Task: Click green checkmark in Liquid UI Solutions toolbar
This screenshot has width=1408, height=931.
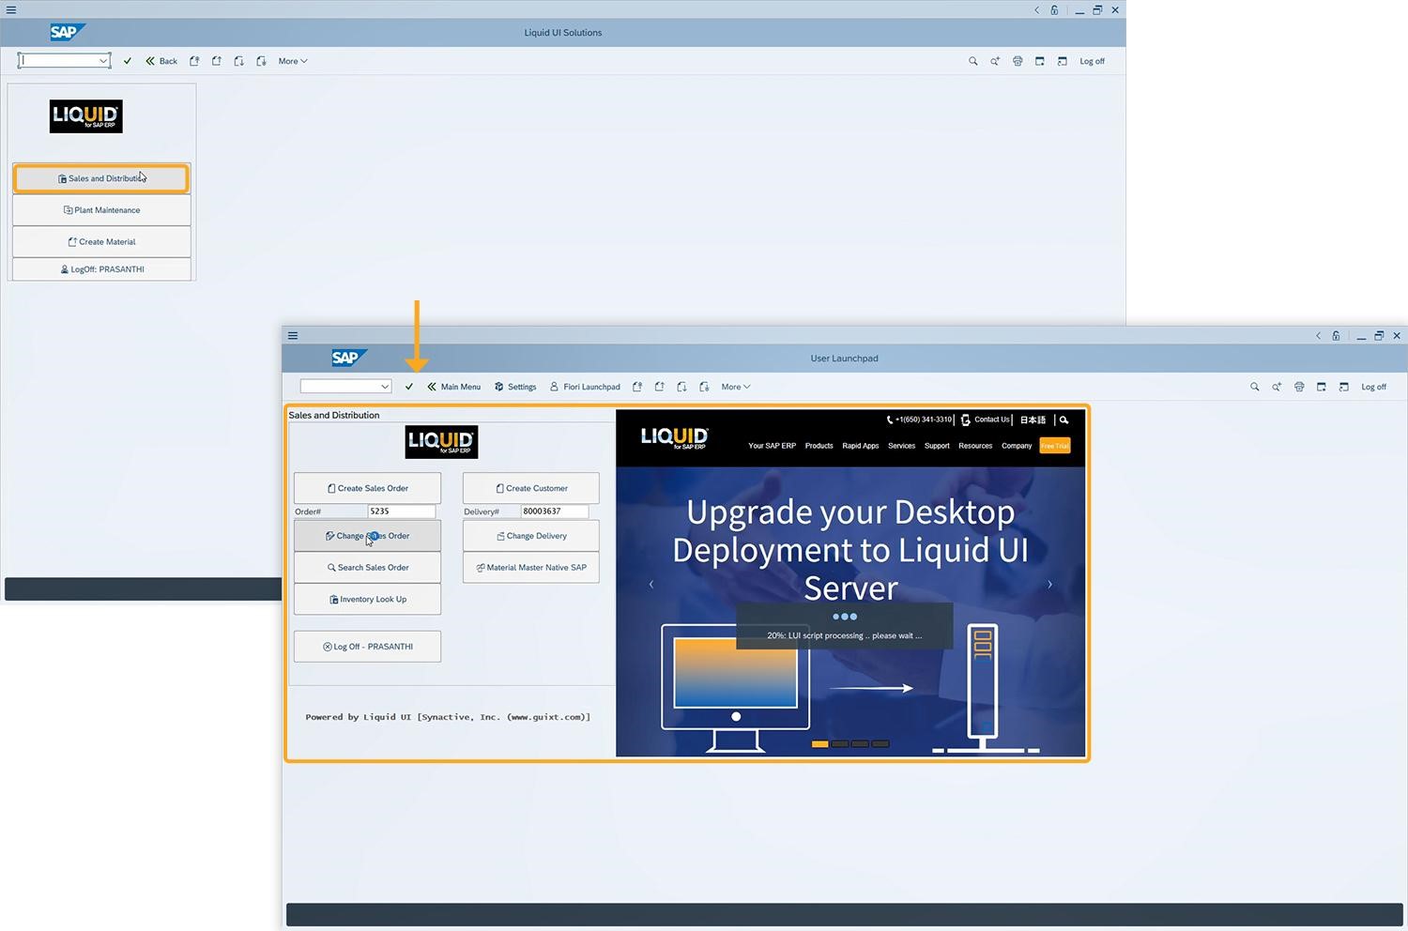Action: pos(128,61)
